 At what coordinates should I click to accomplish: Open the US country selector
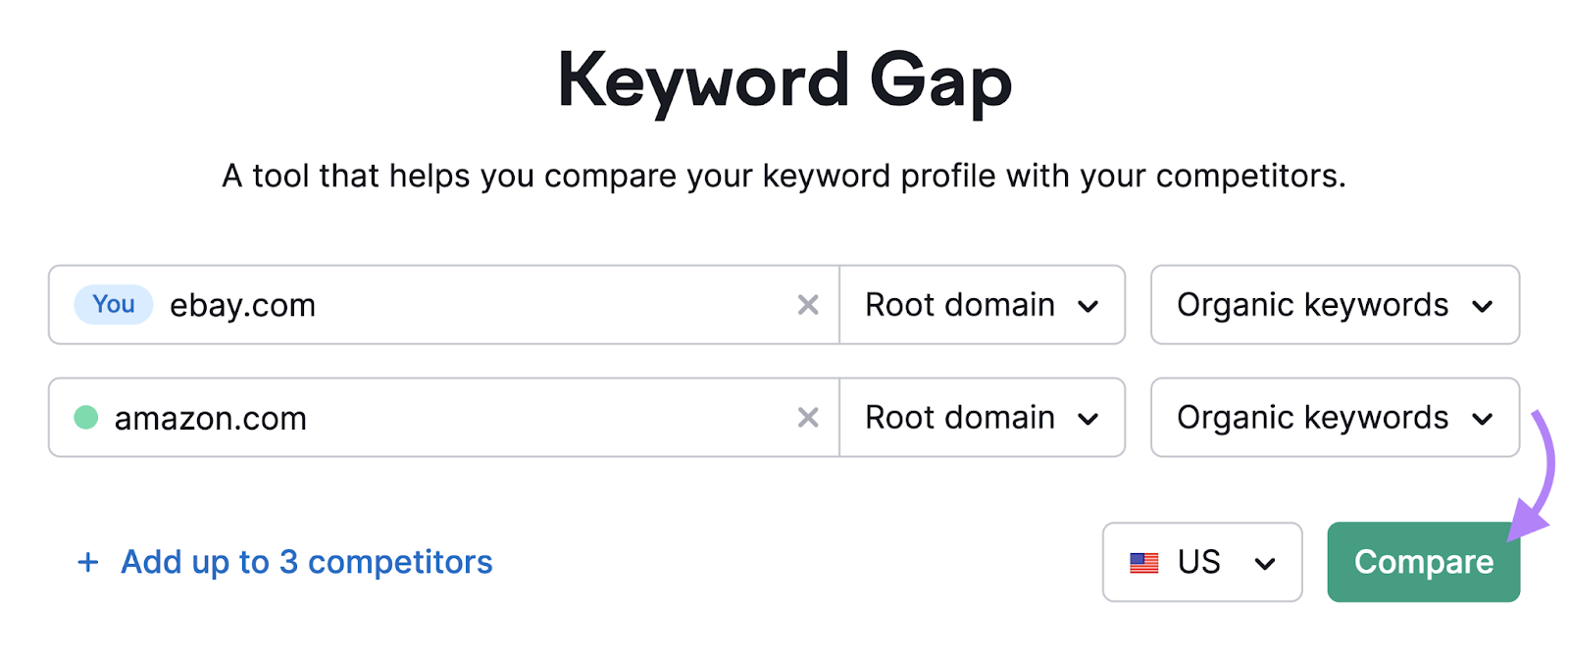1201,562
